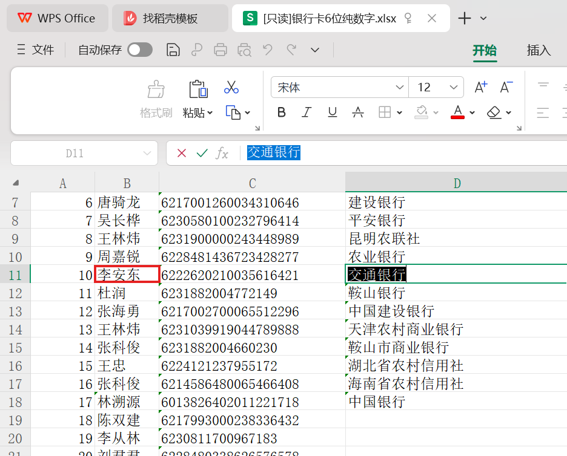The image size is (567, 456).
Task: Click the red font color swatch
Action: pyautogui.click(x=457, y=112)
